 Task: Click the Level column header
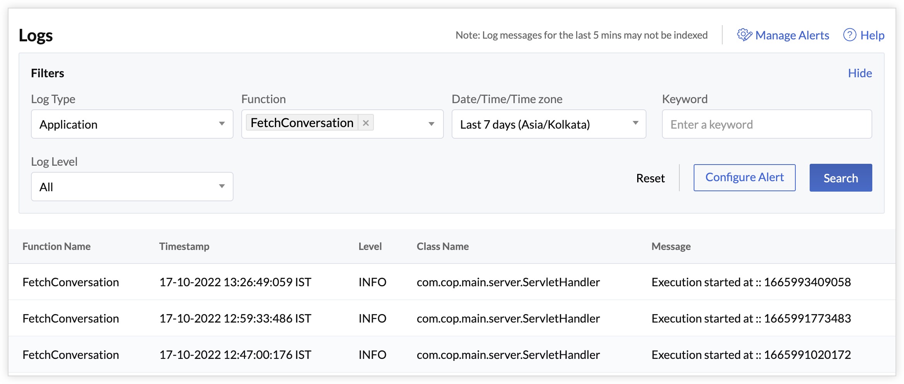370,246
